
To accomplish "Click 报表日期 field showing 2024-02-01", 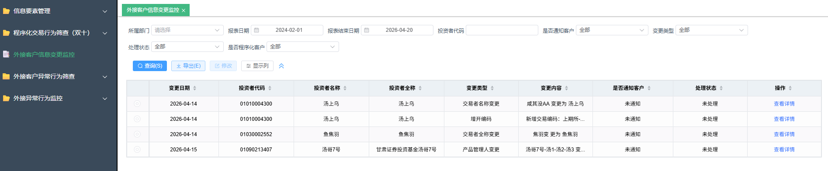I will click(287, 30).
